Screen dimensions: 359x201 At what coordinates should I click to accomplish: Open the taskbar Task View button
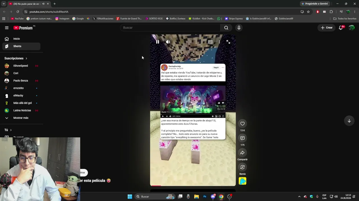[x=180, y=197]
